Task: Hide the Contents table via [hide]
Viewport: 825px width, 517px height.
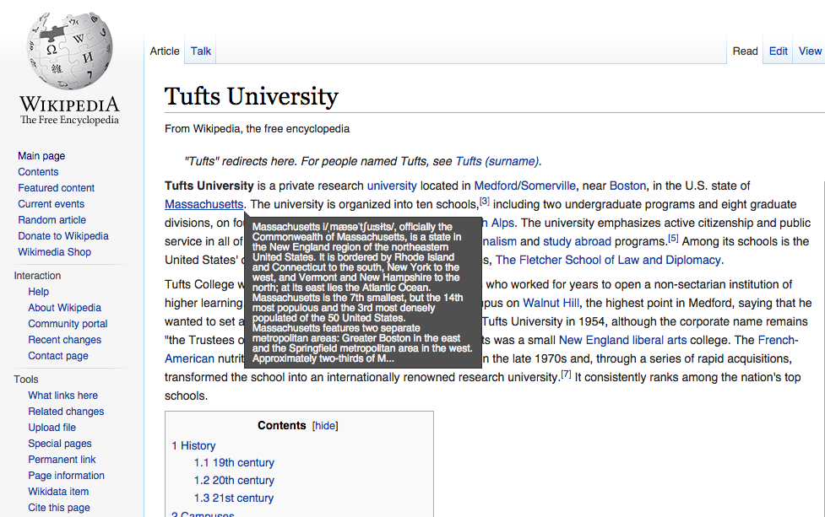Action: 325,426
